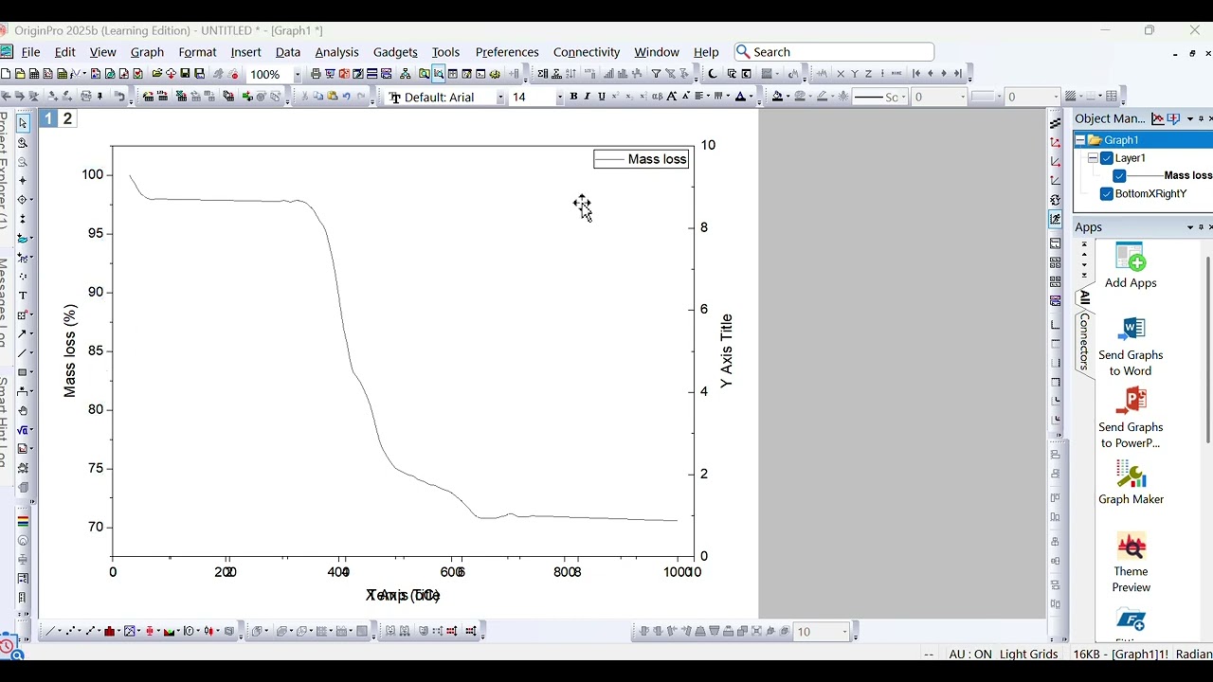The image size is (1213, 682).
Task: Click the line color pencil swatch icon
Action: pos(822,97)
